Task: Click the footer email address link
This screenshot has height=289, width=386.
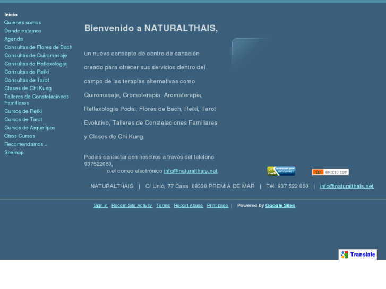Action: click(x=346, y=186)
